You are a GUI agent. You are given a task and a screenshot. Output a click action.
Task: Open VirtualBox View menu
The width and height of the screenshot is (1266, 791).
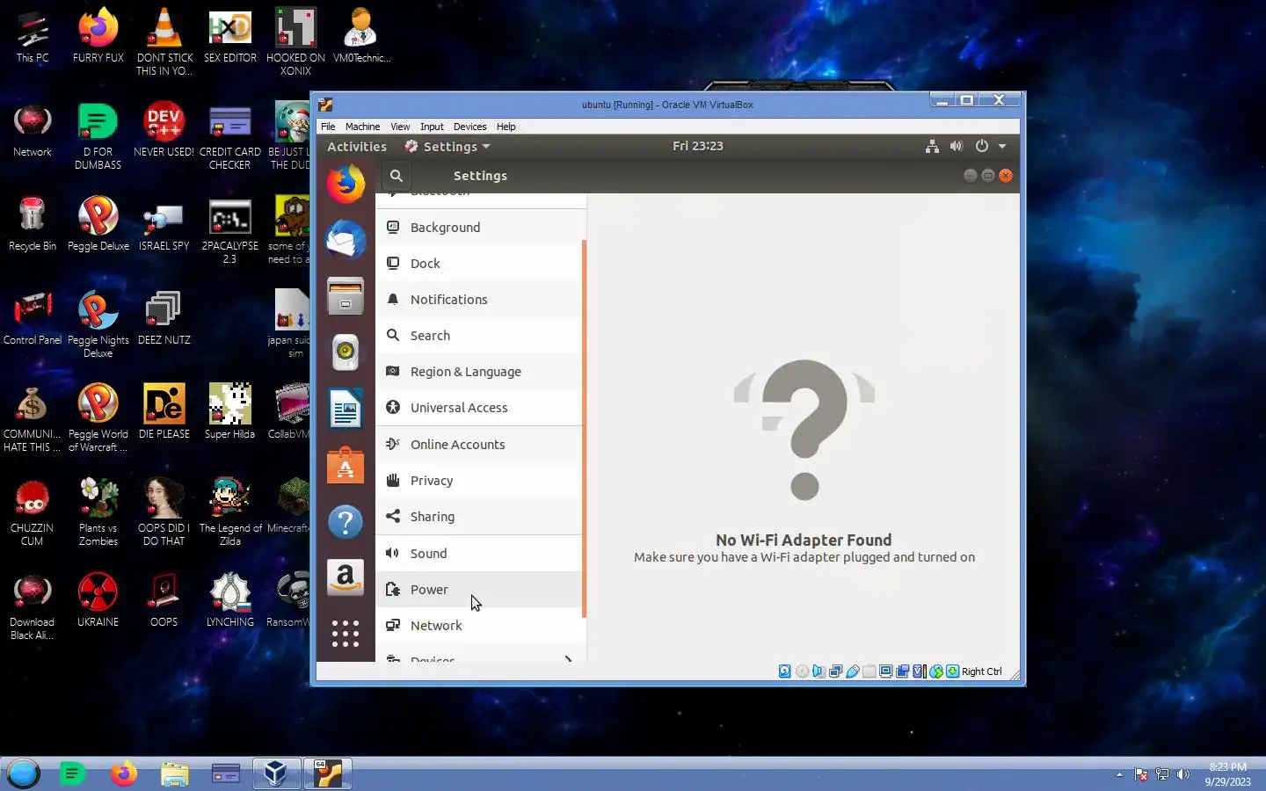(x=400, y=127)
